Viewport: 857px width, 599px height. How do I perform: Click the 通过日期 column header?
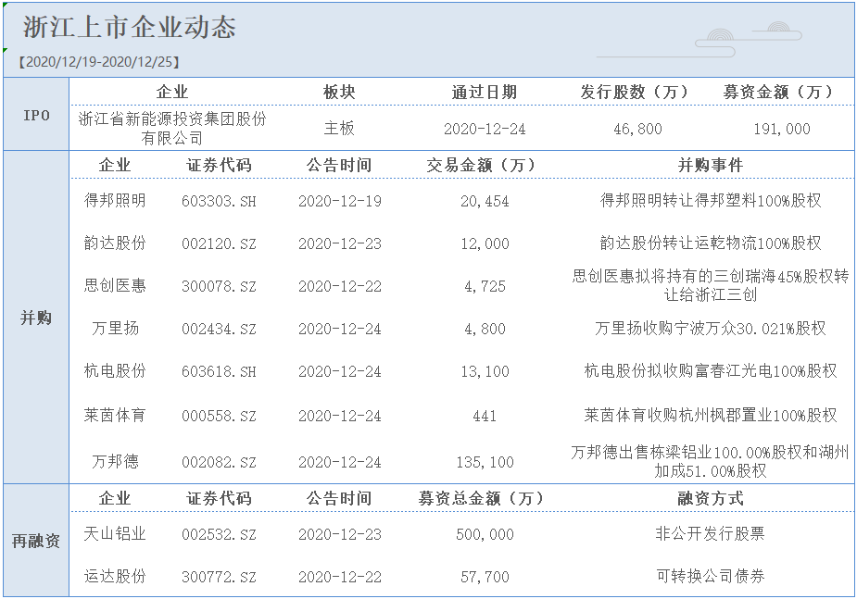click(x=485, y=92)
